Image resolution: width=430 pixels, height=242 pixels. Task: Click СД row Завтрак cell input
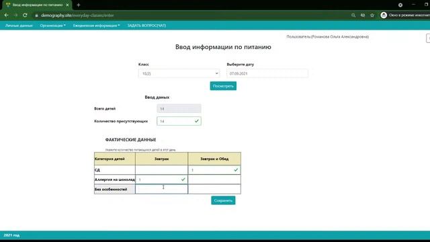(x=161, y=170)
